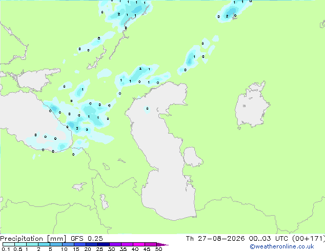The image size is (325, 251).
Task: Click the Kara-Bogaz-Gol bay east of the Caspian
Action: [192, 157]
